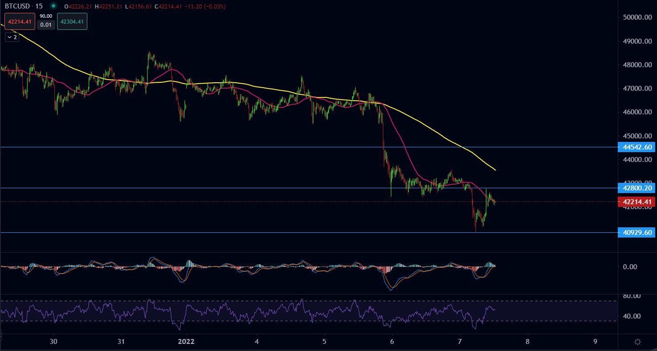Image resolution: width=657 pixels, height=351 pixels.
Task: Click the 2022 label on the time axis
Action: tap(186, 341)
